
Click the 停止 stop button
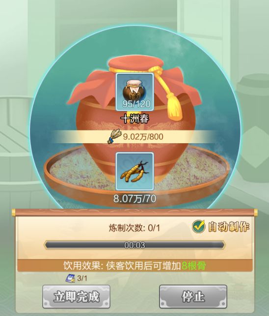coord(193,297)
